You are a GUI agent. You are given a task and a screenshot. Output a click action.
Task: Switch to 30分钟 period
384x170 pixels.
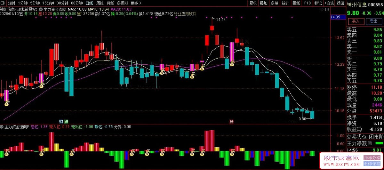tap(63, 3)
